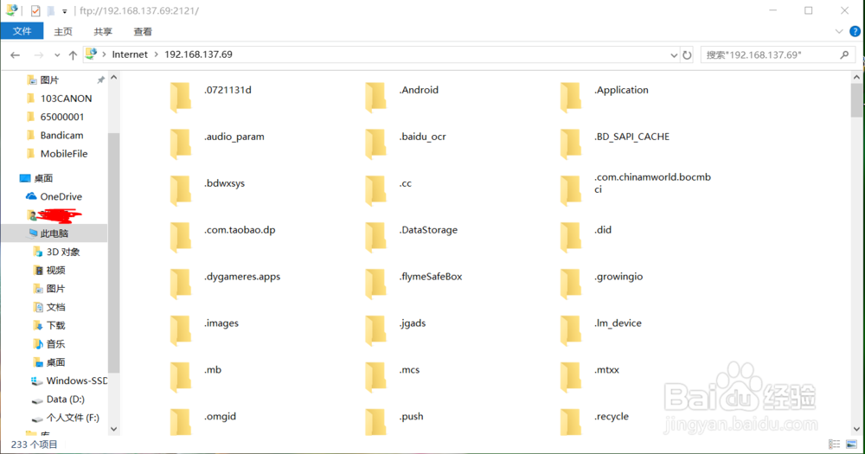Click the .mcs folder icon
This screenshot has width=865, height=454.
tap(375, 377)
